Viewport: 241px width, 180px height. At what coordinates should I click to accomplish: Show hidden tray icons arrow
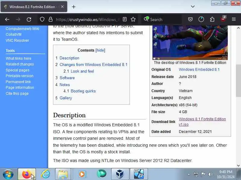click(189, 174)
